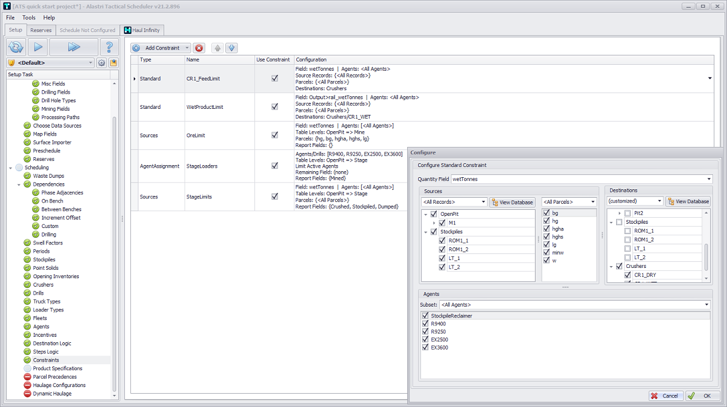
Task: Click the refresh/sync setup icon
Action: [x=16, y=47]
